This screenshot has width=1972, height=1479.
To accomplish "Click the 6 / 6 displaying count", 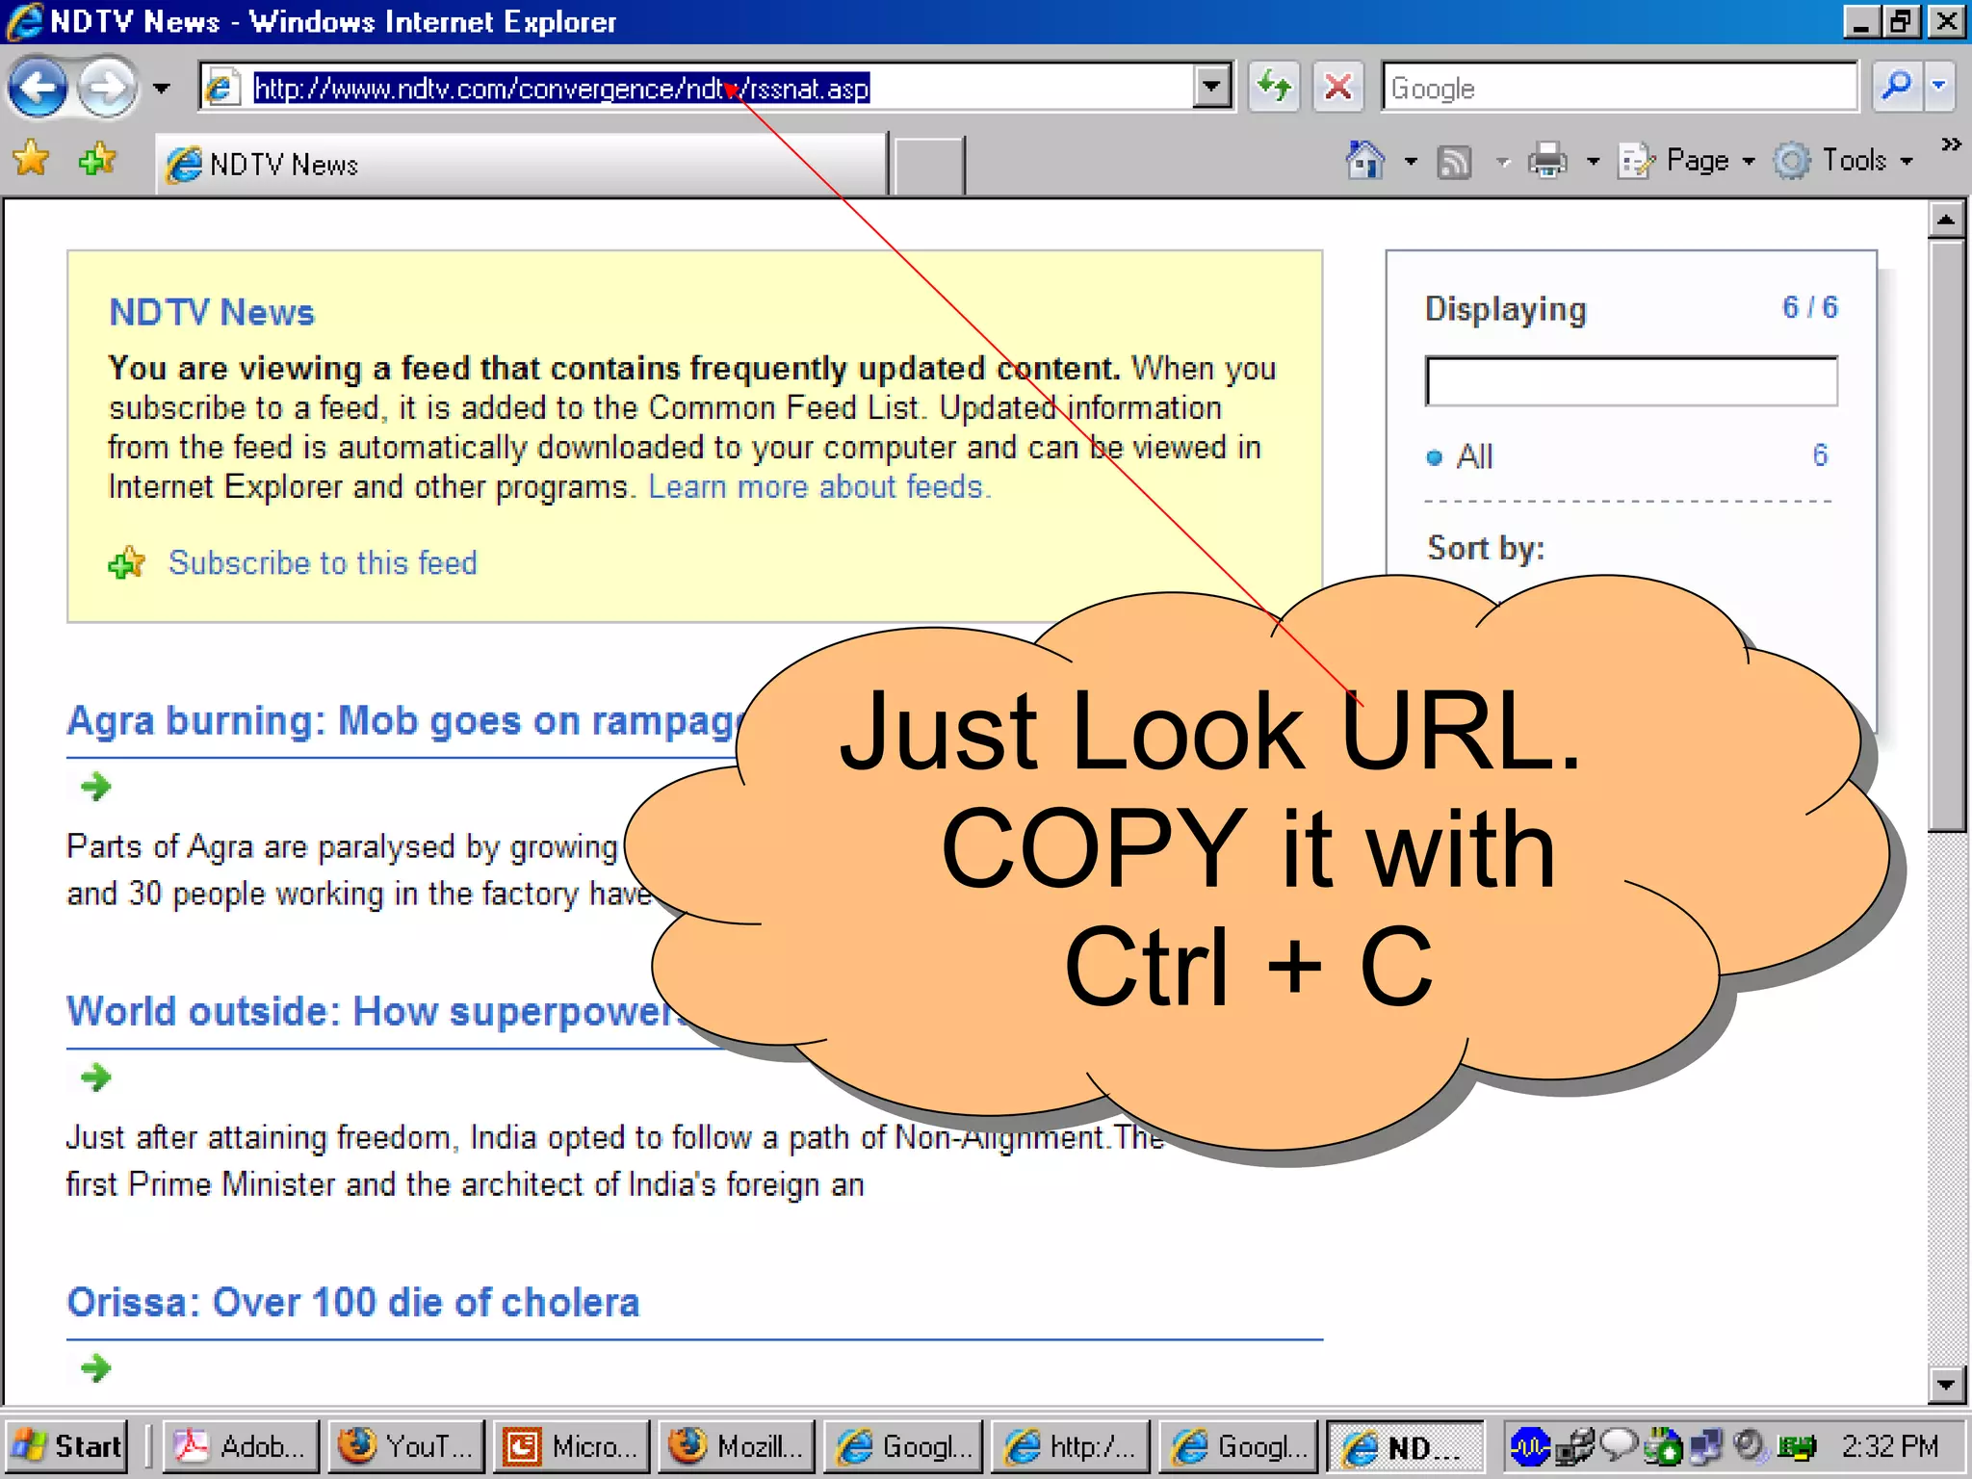I will (1809, 307).
